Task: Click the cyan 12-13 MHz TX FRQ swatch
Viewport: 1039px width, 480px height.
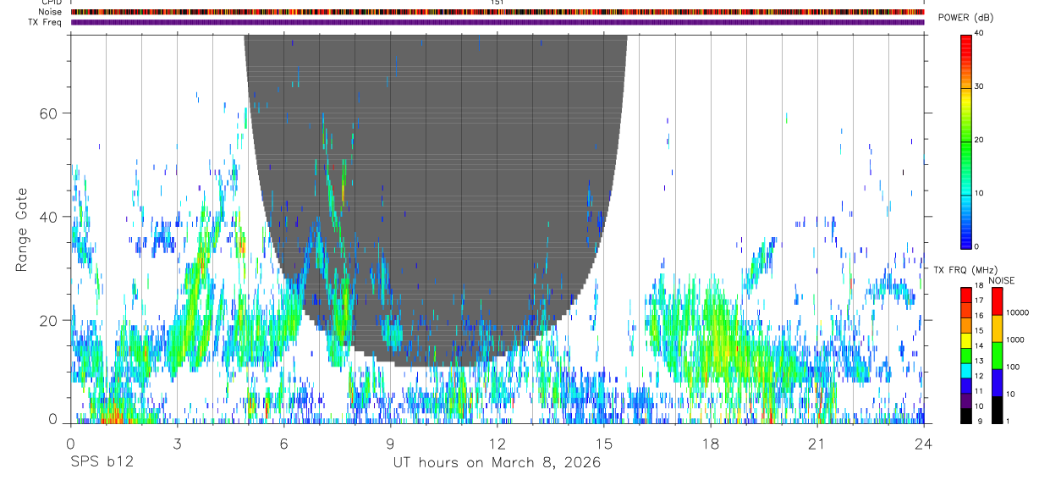Action: (x=965, y=370)
